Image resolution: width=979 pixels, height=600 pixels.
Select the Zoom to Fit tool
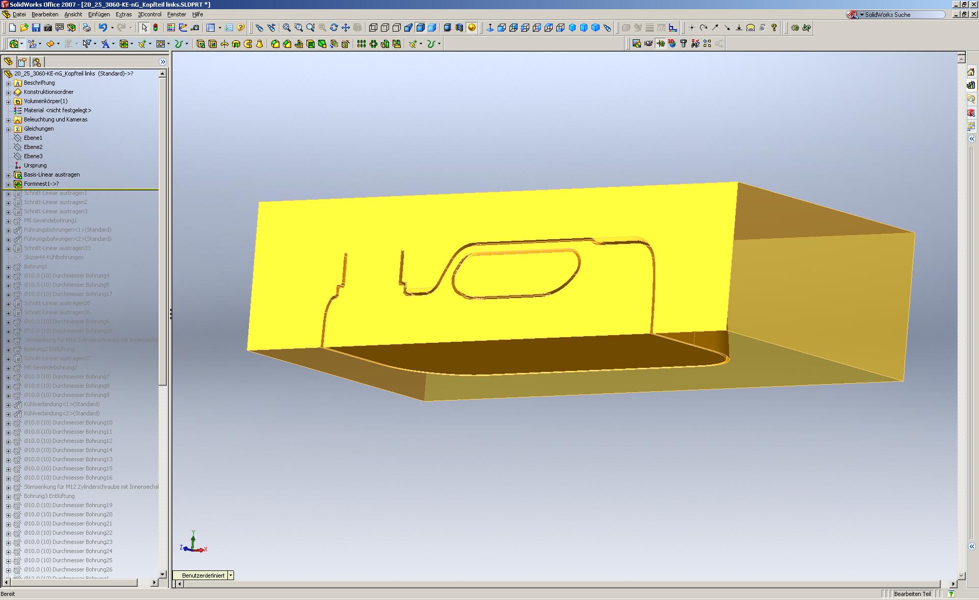(287, 28)
